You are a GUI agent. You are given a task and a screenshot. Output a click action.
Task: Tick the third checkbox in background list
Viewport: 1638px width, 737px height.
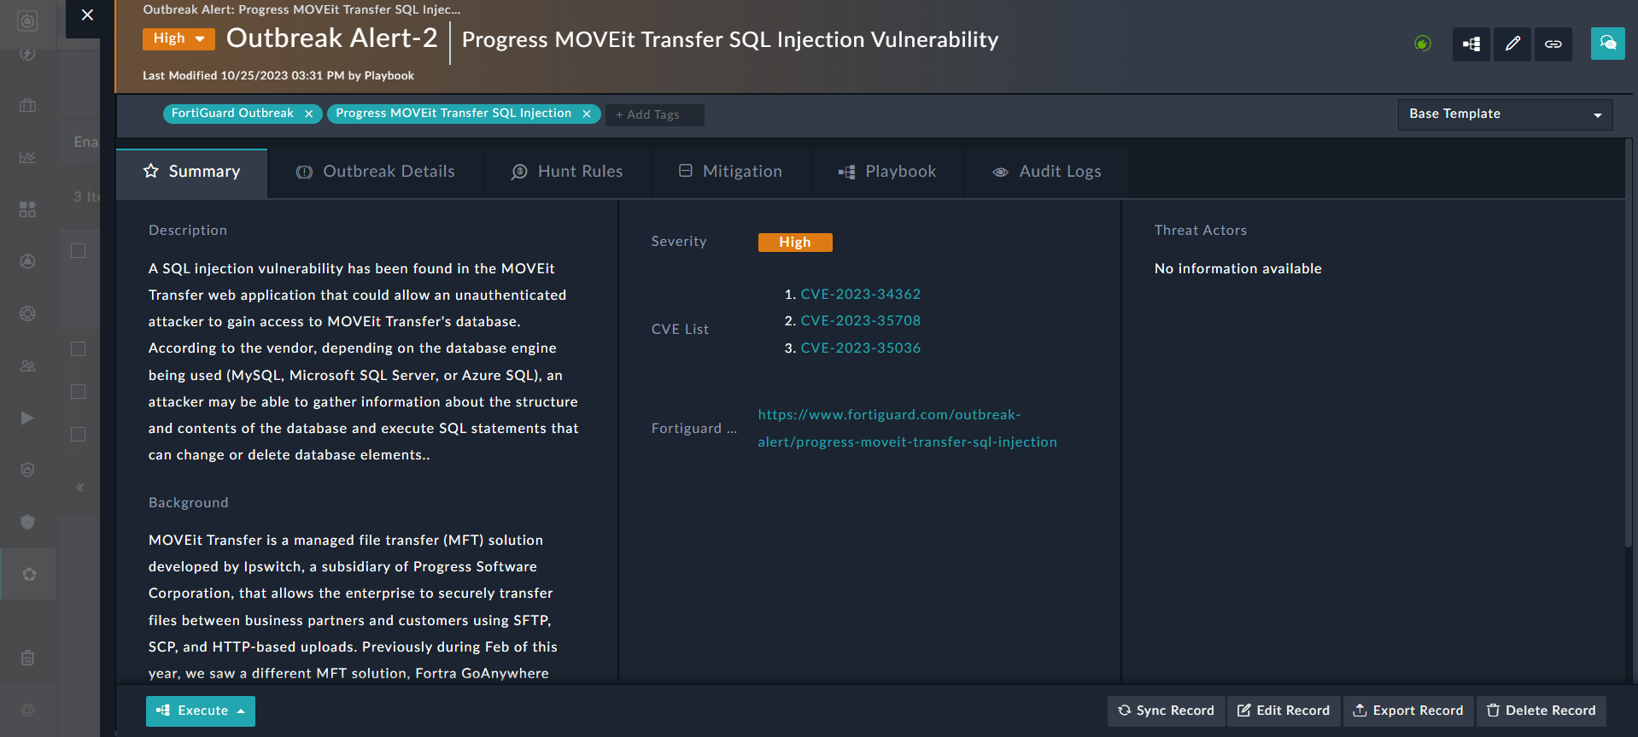78,392
